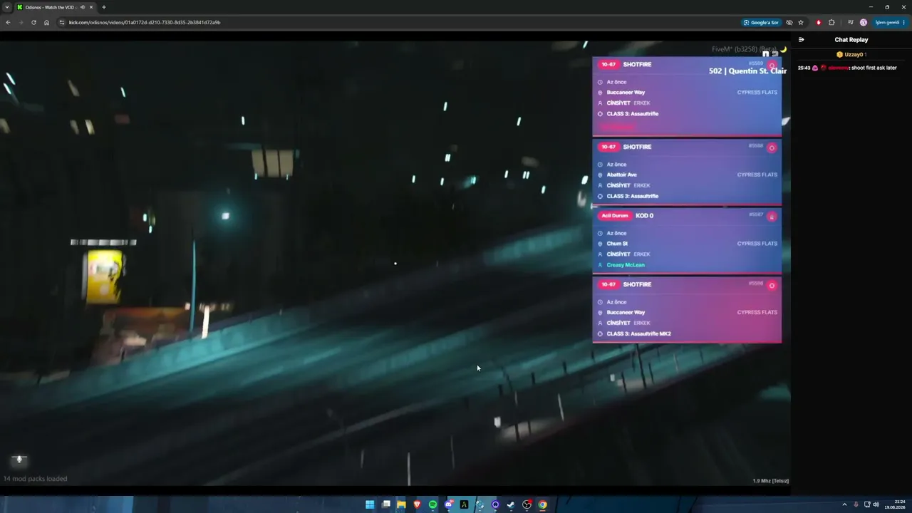912x513 pixels.
Task: Open the volume control in the tray
Action: [876, 504]
